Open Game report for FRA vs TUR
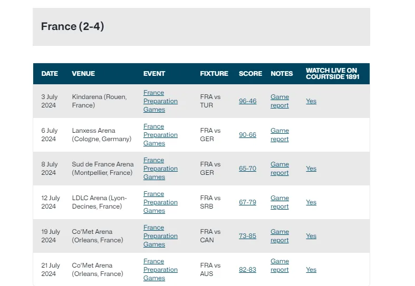Viewport: 415px width, 286px height. [279, 101]
